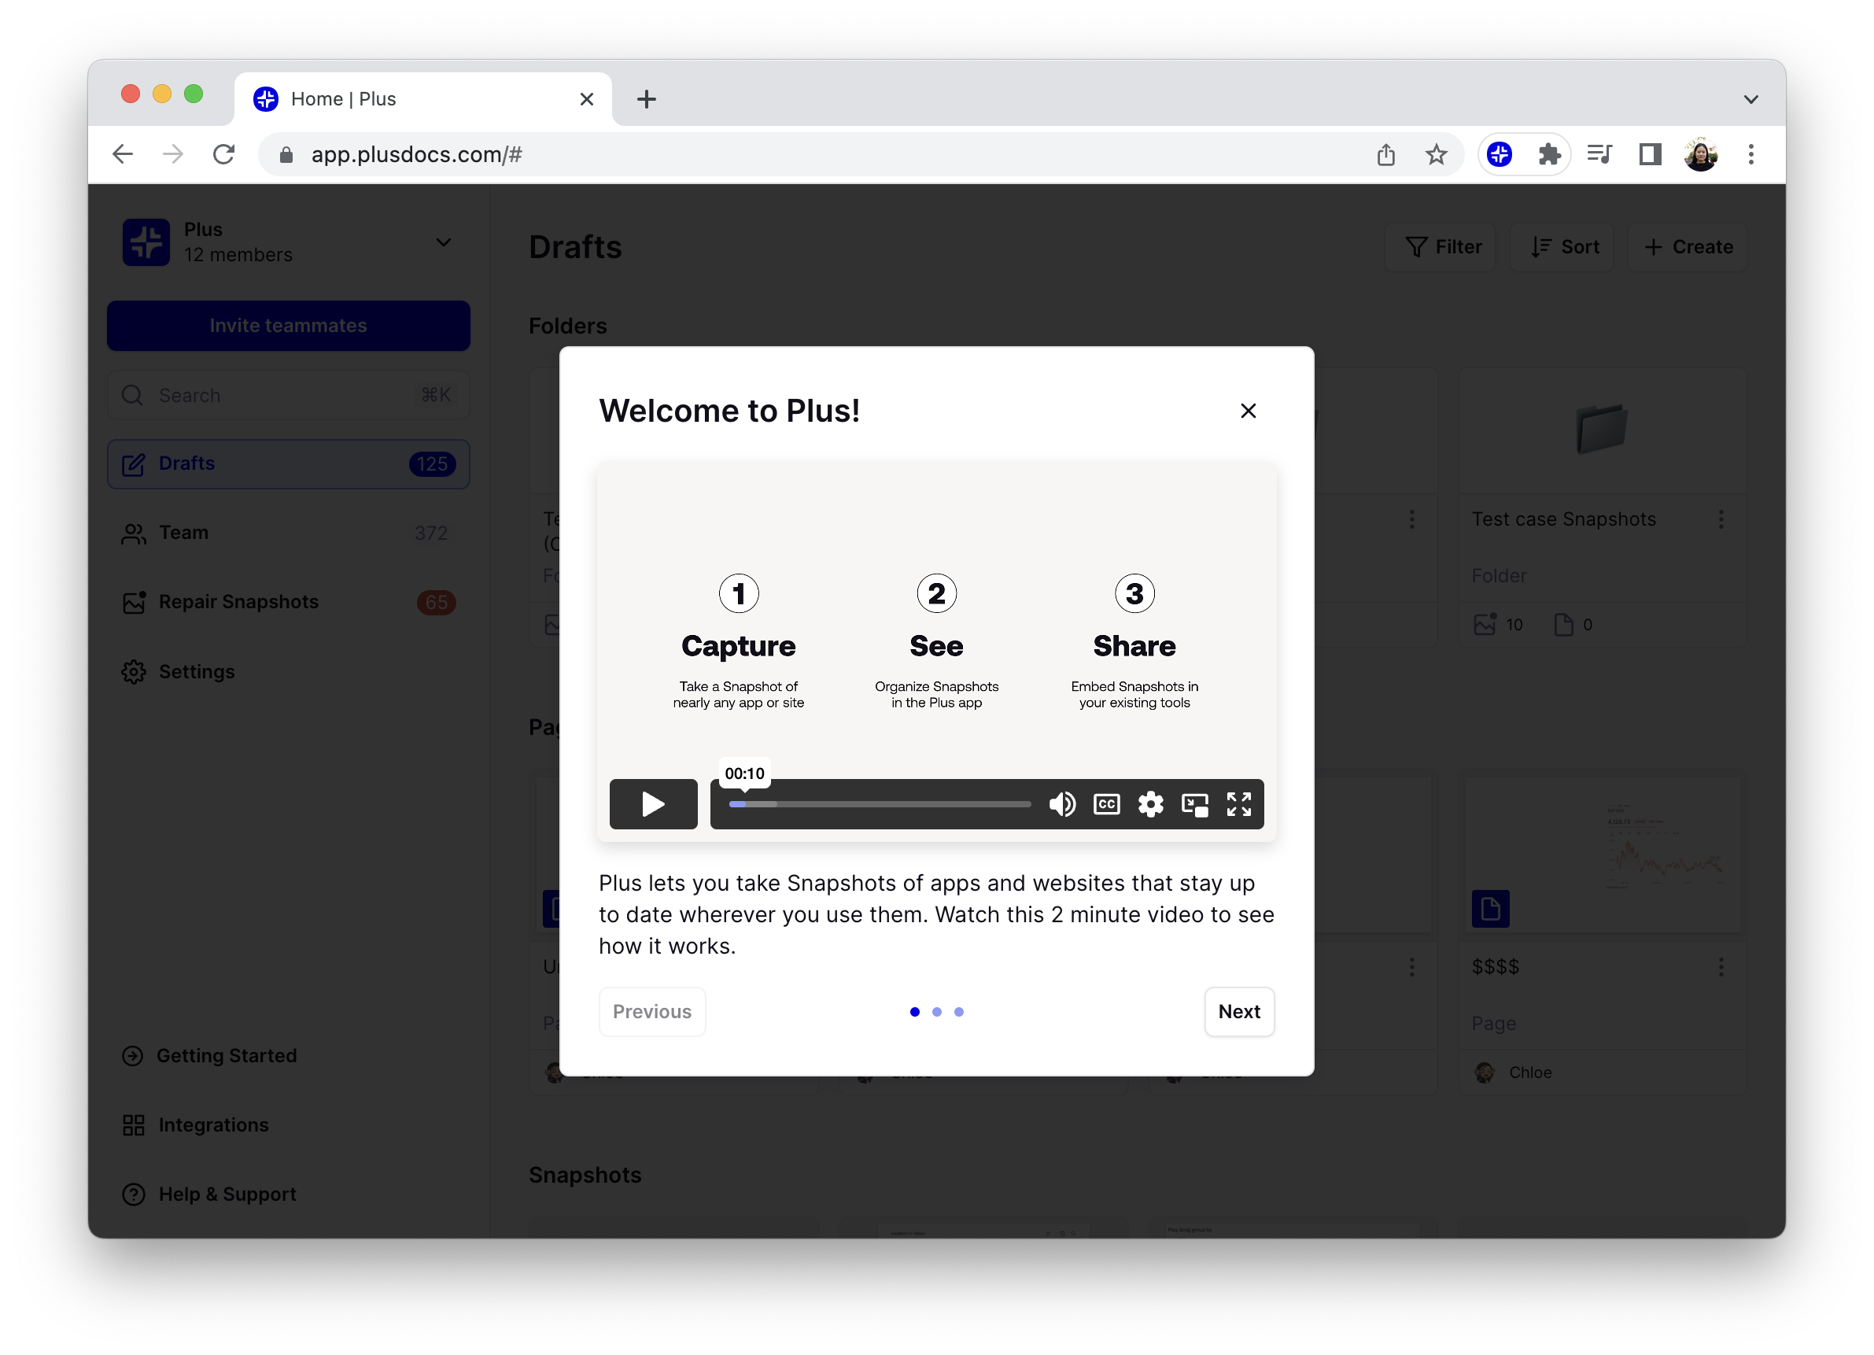
Task: Click Invite teammates button
Action: click(x=289, y=326)
